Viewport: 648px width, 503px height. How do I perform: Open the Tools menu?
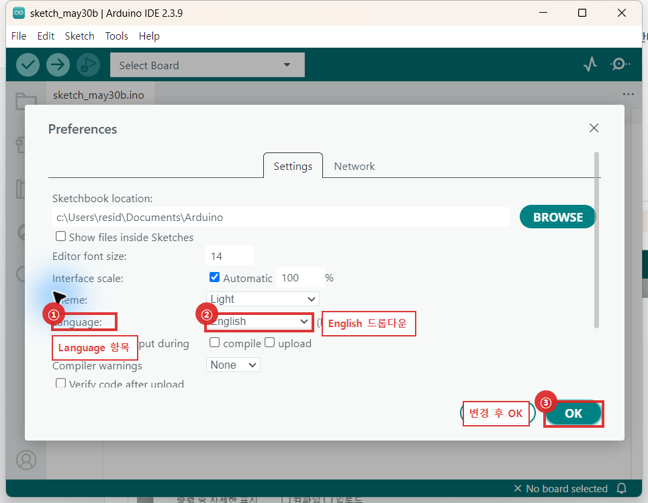117,36
